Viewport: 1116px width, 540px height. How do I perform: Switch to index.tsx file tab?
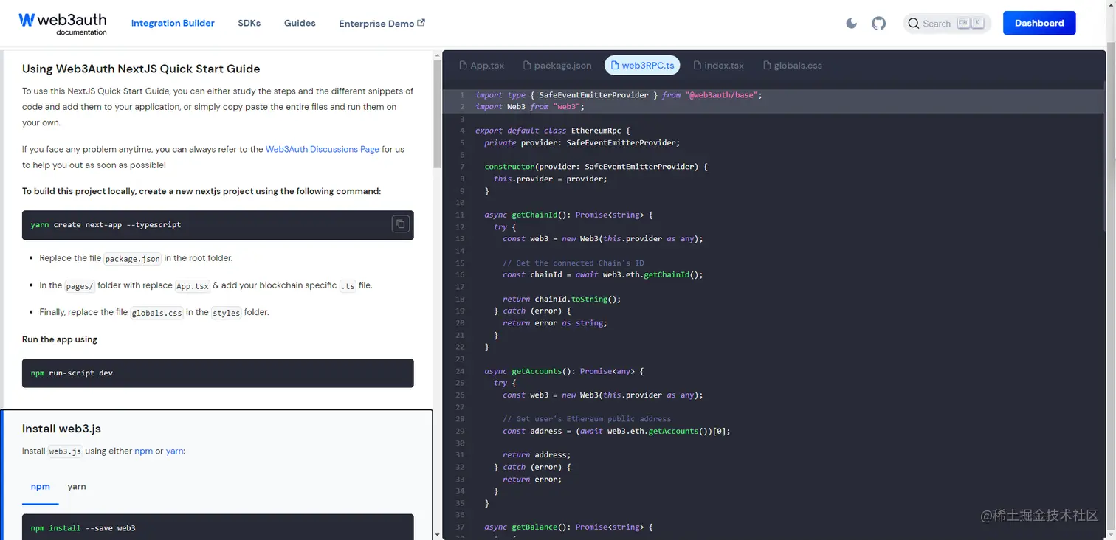[x=718, y=65]
